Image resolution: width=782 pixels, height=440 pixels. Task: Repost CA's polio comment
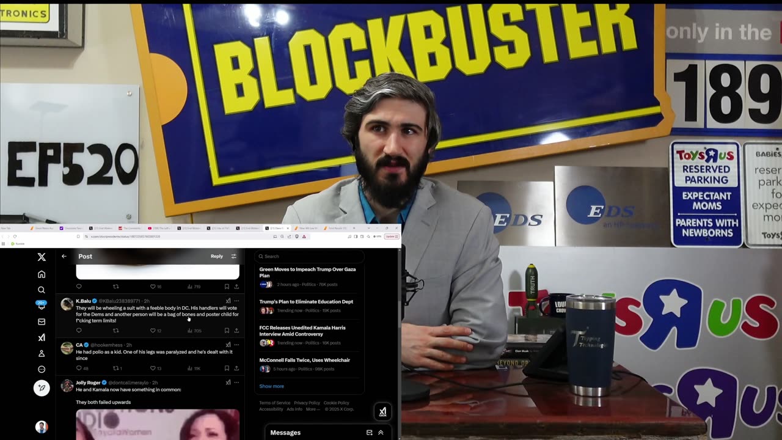click(117, 369)
